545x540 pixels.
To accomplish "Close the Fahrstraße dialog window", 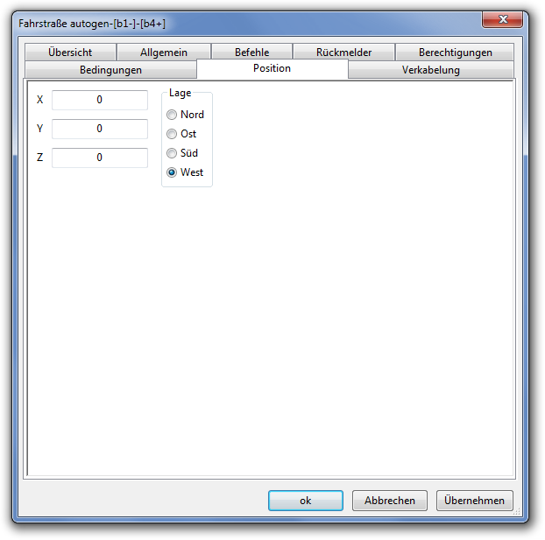I will tap(502, 19).
